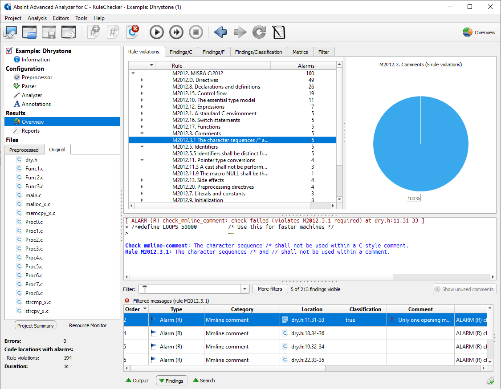Open the Tools menu

click(x=81, y=18)
